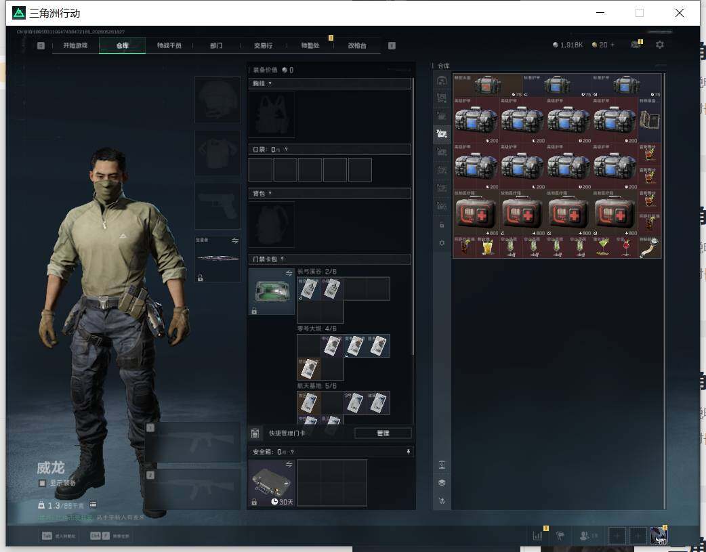706x552 pixels.
Task: Click the plus next to 20 currency
Action: [612, 45]
